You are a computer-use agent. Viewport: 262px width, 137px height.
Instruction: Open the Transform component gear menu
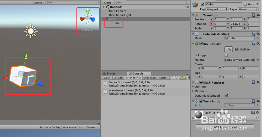point(258,15)
